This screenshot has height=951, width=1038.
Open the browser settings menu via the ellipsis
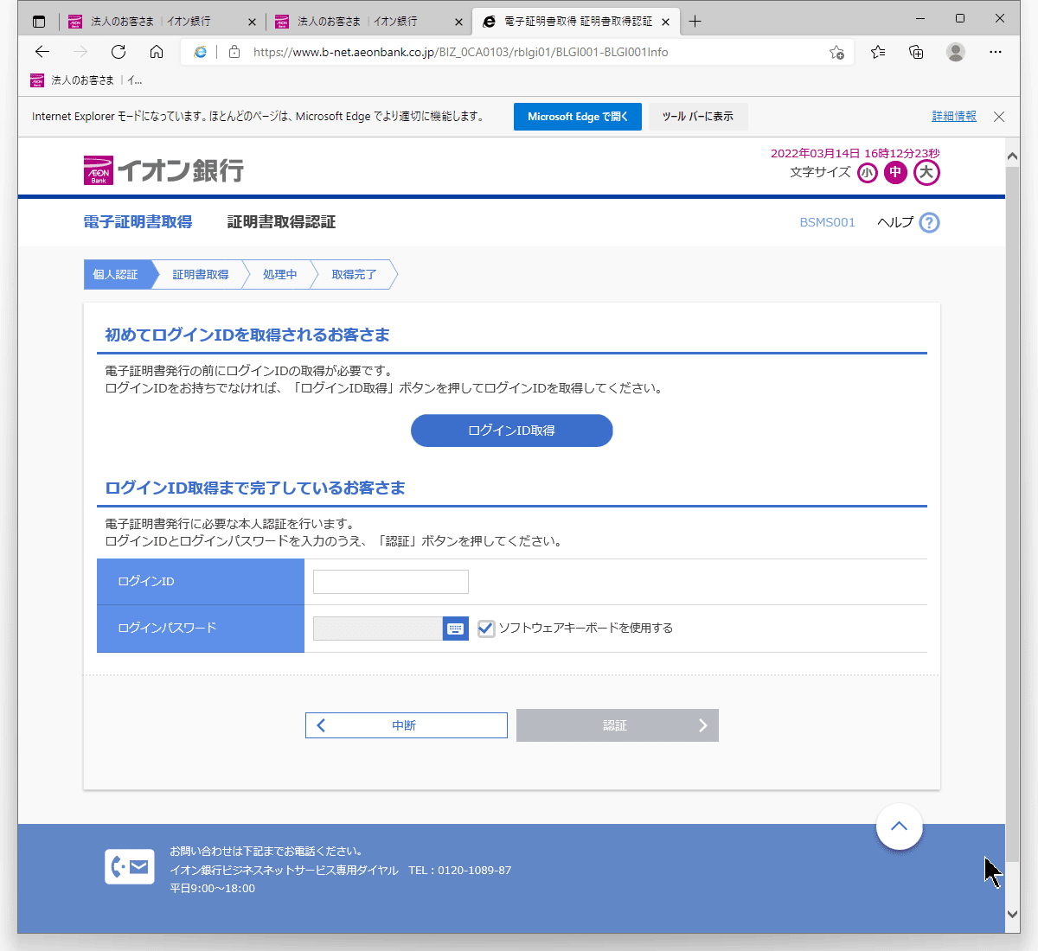pyautogui.click(x=996, y=52)
